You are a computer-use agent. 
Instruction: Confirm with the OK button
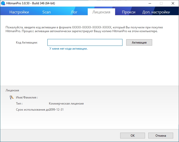click(133, 135)
